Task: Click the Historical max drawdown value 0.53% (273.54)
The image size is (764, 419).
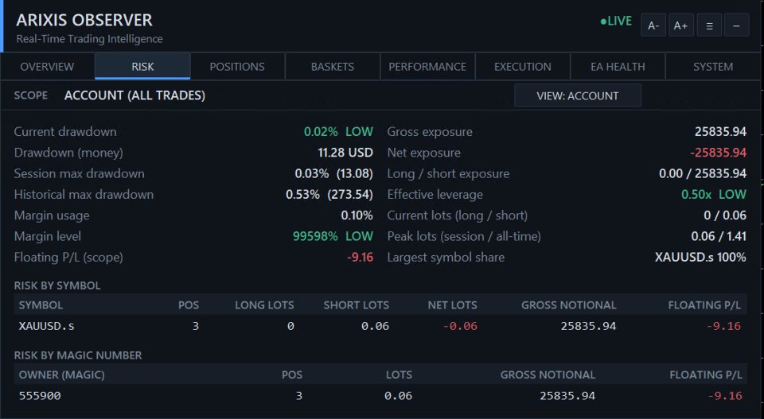Action: coord(329,195)
